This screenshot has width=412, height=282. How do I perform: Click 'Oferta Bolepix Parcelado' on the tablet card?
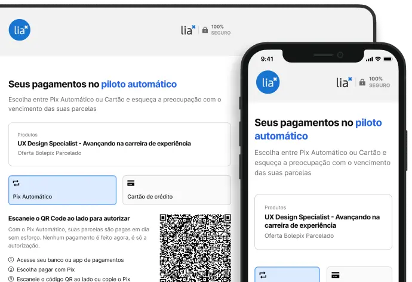(x=50, y=153)
